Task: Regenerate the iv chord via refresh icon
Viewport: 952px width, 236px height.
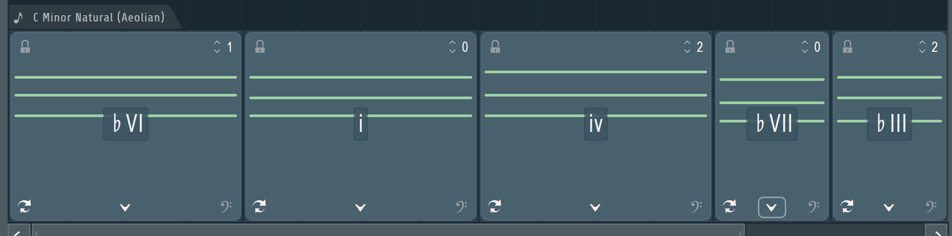Action: [x=495, y=206]
